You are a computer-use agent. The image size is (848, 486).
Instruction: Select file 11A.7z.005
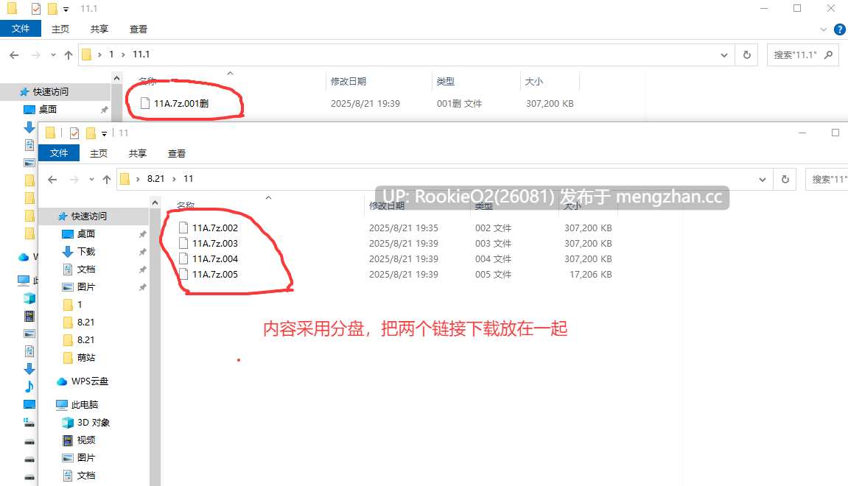click(x=215, y=274)
